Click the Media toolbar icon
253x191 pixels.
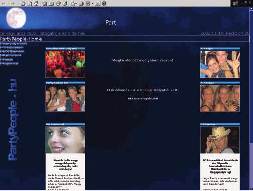click(58, 4)
